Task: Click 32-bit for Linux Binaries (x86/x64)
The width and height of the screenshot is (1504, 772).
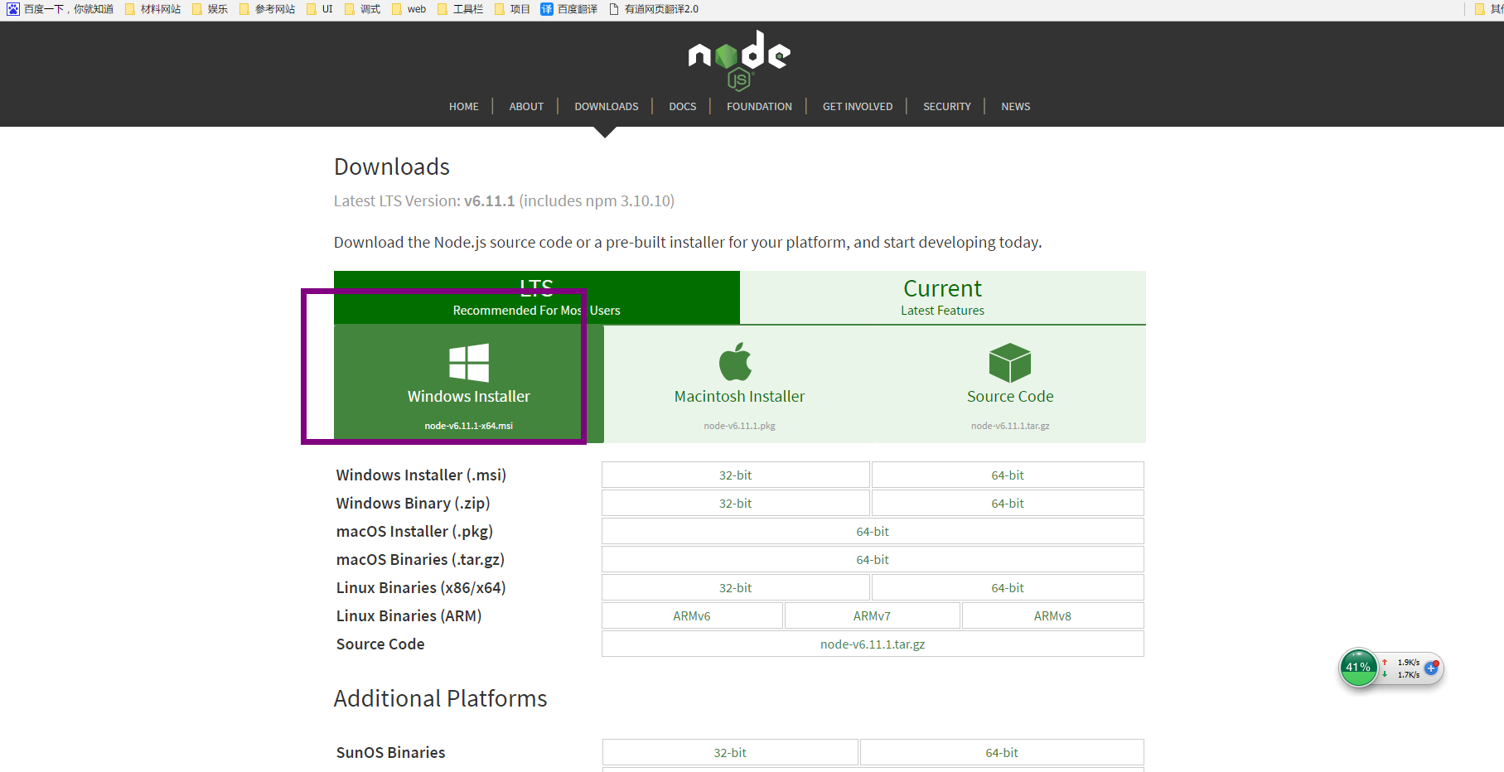Action: (736, 587)
